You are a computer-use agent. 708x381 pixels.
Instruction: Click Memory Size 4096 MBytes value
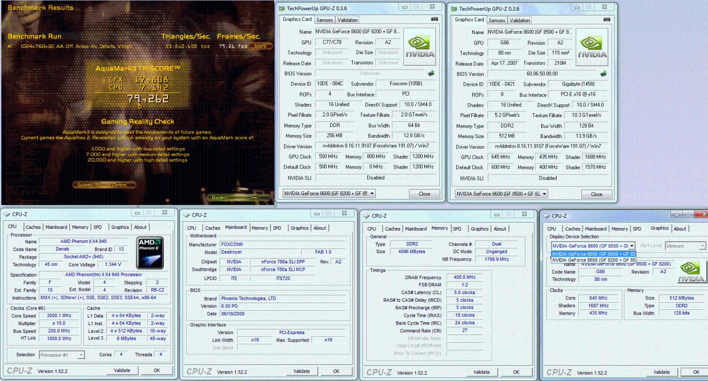pyautogui.click(x=412, y=251)
